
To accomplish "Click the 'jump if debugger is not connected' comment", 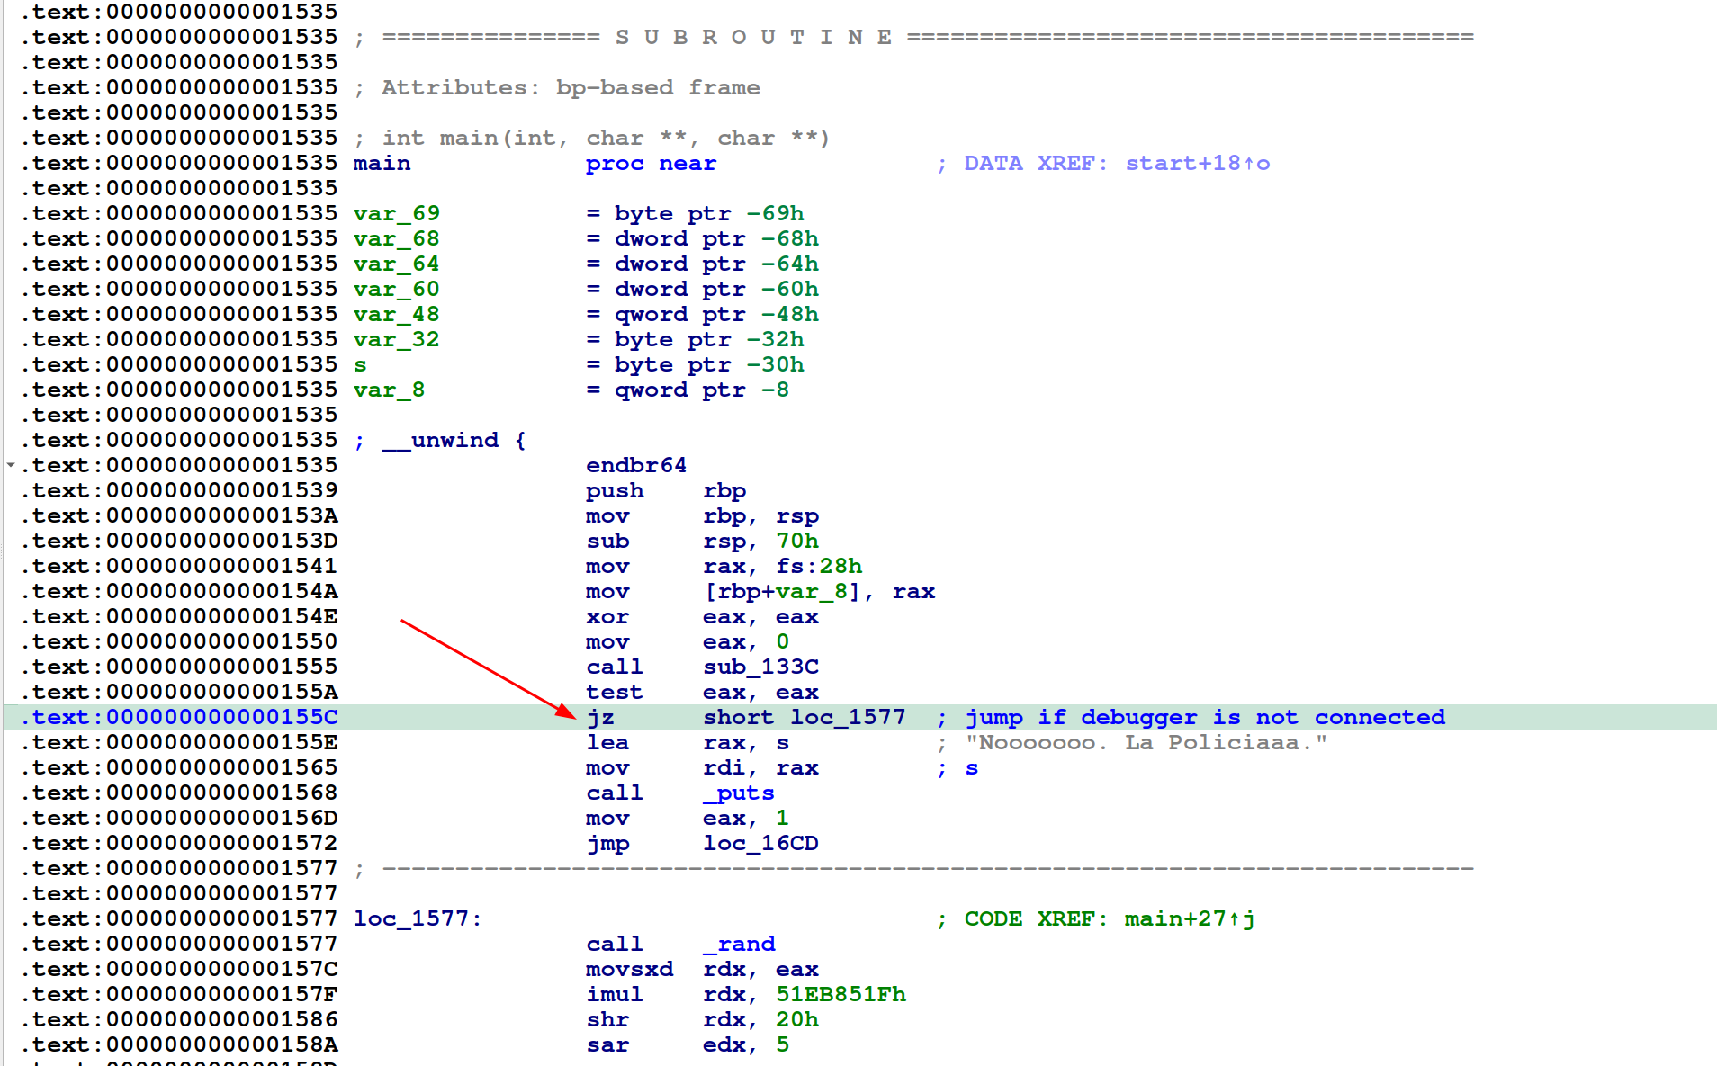I will coord(1205,717).
